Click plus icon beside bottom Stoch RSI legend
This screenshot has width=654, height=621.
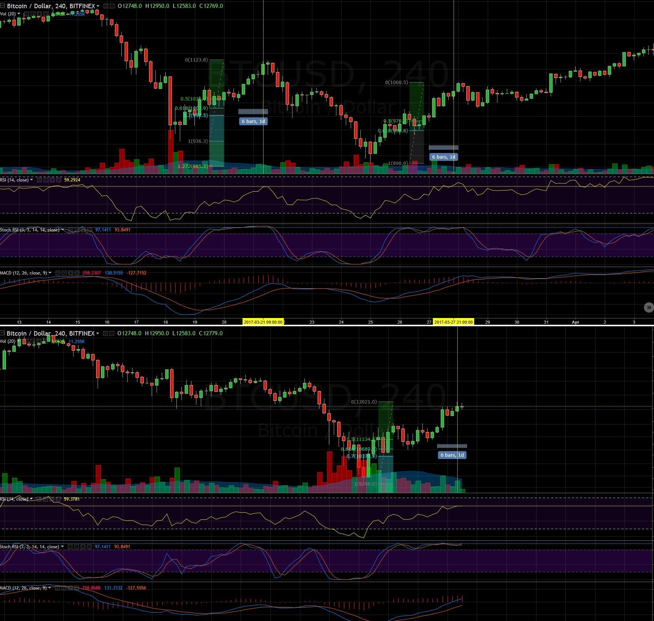(83, 547)
